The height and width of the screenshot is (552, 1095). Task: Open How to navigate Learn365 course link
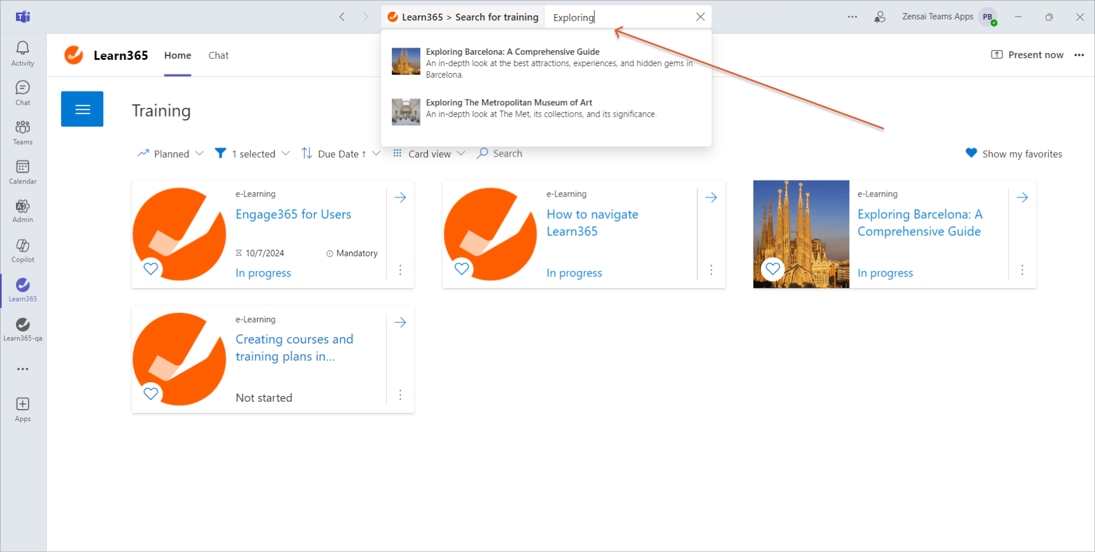(x=592, y=223)
